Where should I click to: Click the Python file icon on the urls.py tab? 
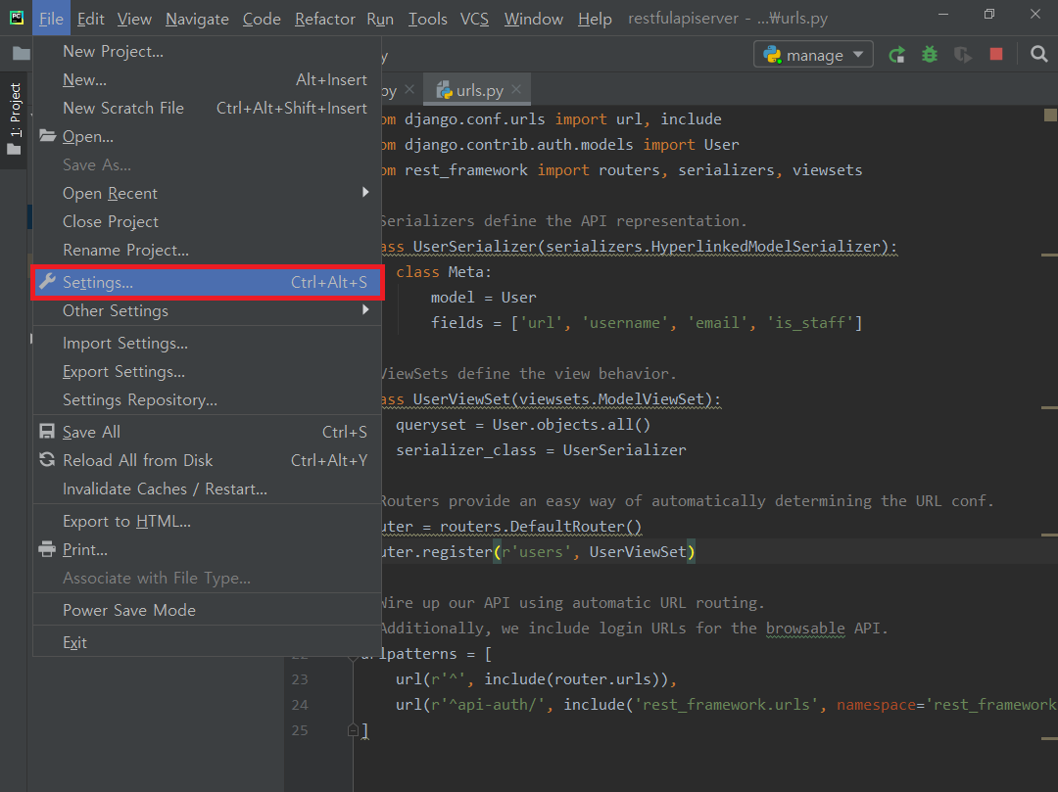click(444, 90)
